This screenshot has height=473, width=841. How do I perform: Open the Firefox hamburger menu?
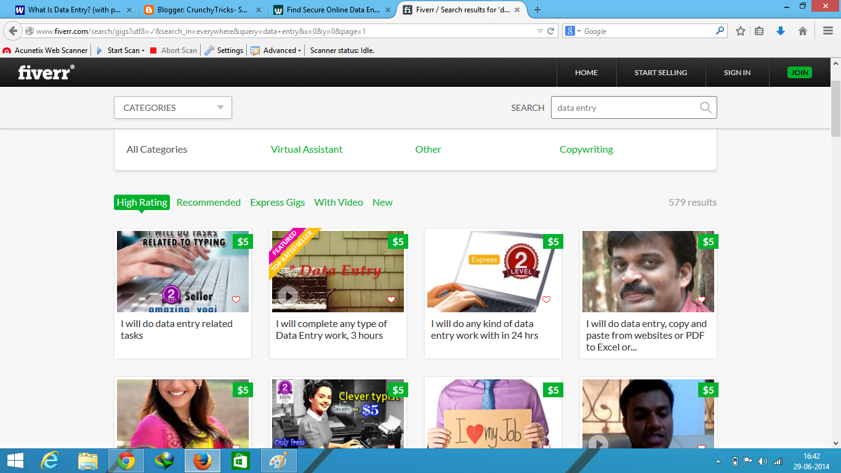tap(828, 31)
